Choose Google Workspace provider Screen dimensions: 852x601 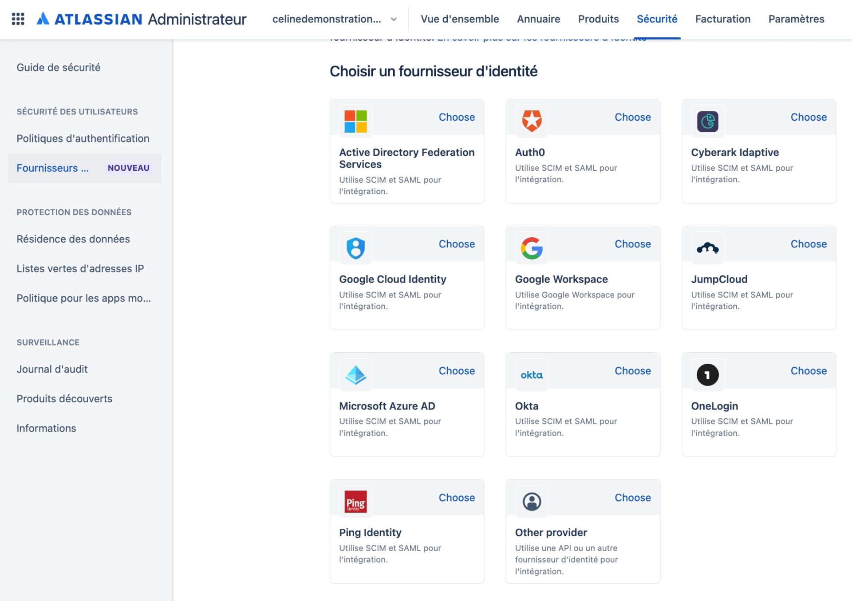633,244
